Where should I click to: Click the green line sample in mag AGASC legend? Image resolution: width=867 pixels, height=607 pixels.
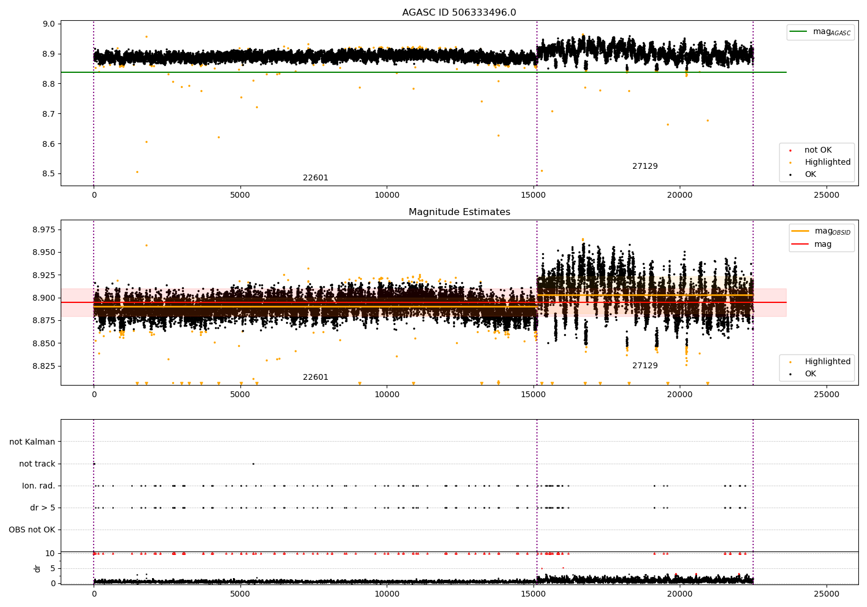[799, 32]
